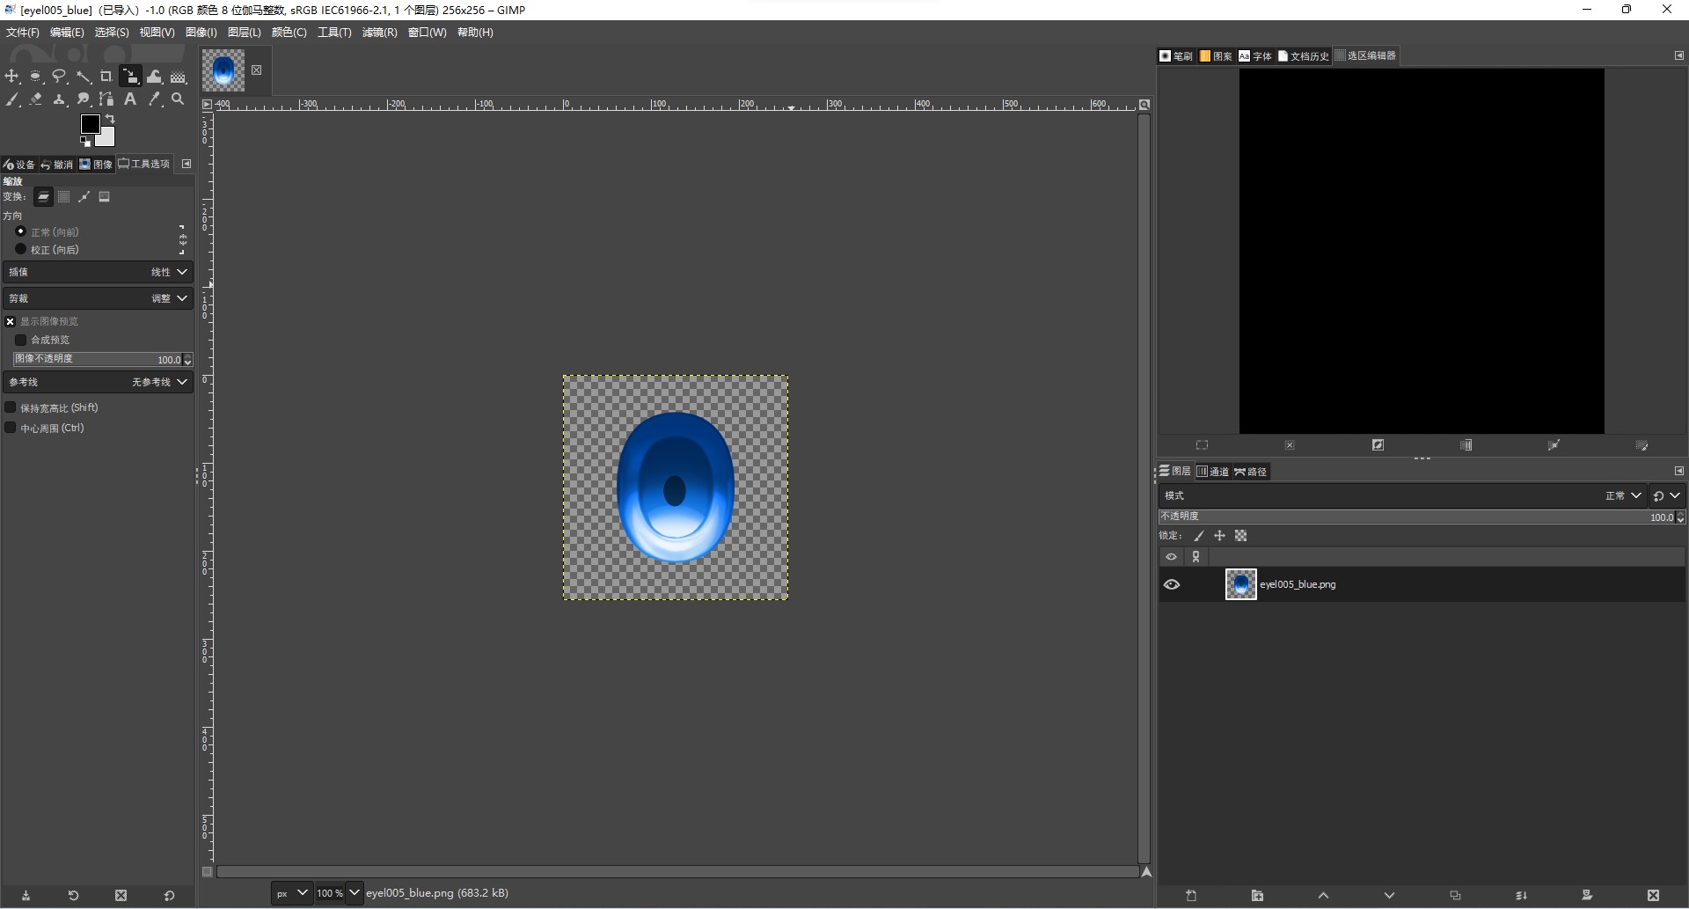The image size is (1689, 909).
Task: Select the Eraser tool
Action: point(36,99)
